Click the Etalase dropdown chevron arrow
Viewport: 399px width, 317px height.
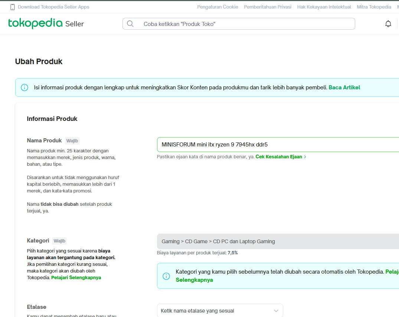[x=276, y=311]
